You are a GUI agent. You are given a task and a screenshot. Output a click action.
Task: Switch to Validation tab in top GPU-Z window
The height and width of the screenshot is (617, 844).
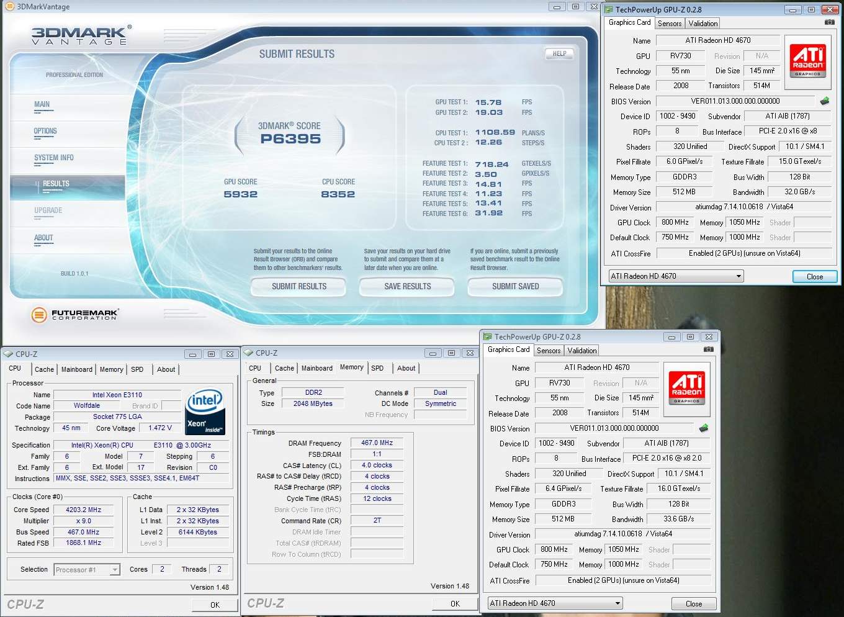(703, 23)
